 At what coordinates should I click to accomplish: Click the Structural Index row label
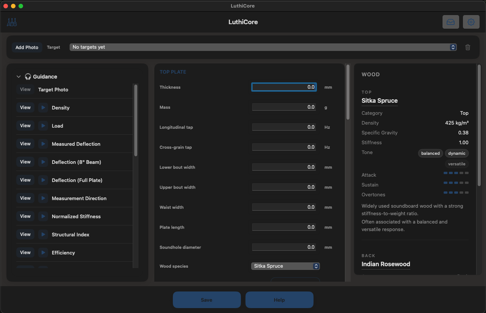coord(71,234)
